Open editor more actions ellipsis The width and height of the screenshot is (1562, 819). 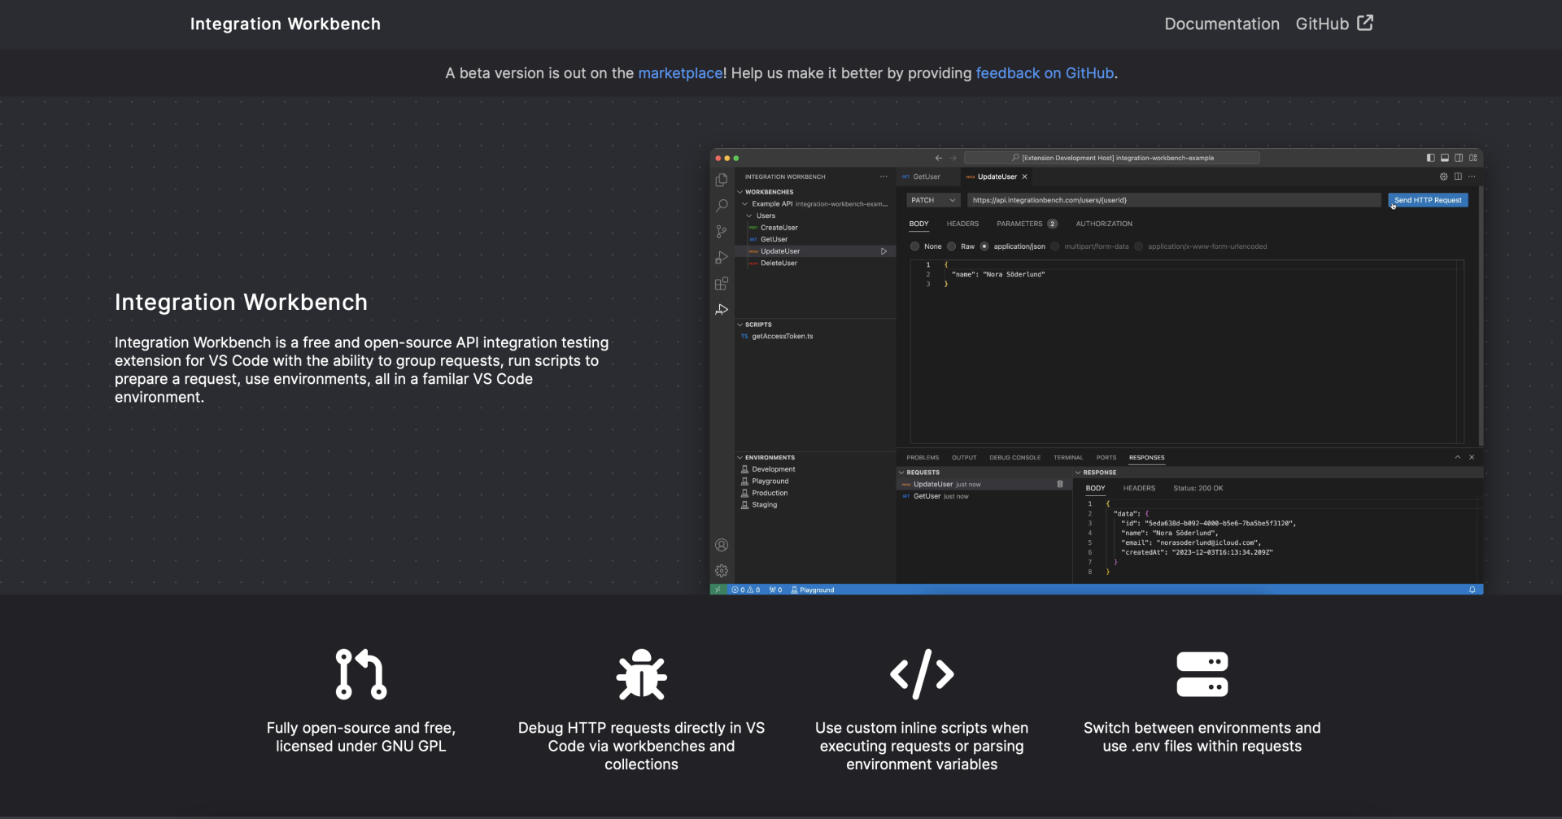1472,176
